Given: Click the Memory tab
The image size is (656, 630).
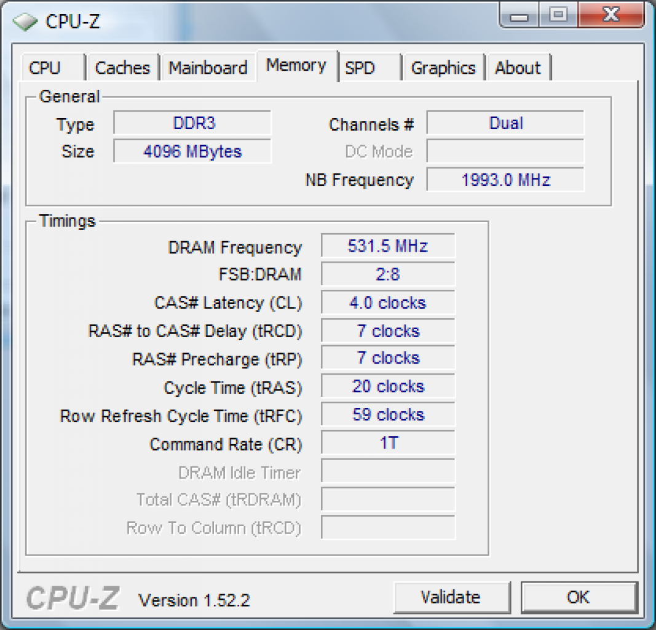Looking at the screenshot, I should (x=296, y=65).
